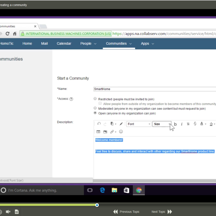Select the Moderated access radio button
Viewport: 216px width, 216px height.
[x=95, y=108]
